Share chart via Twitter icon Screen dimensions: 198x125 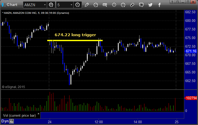click(x=150, y=5)
